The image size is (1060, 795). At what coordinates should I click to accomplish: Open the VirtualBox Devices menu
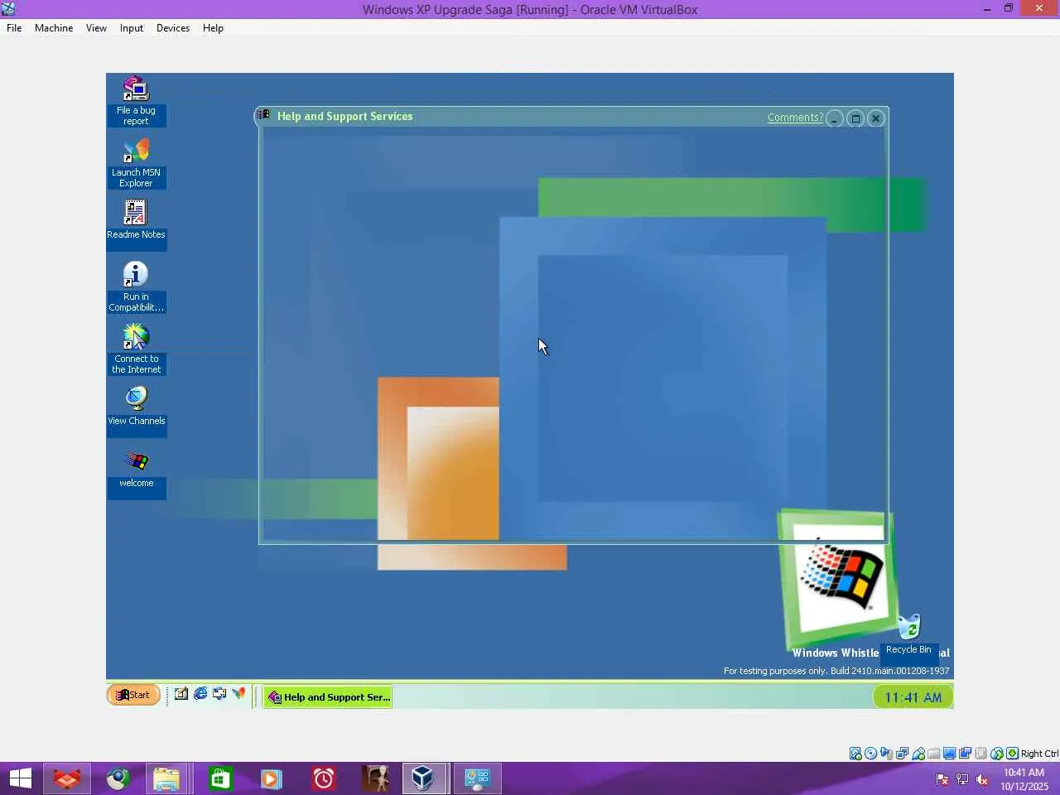[173, 28]
